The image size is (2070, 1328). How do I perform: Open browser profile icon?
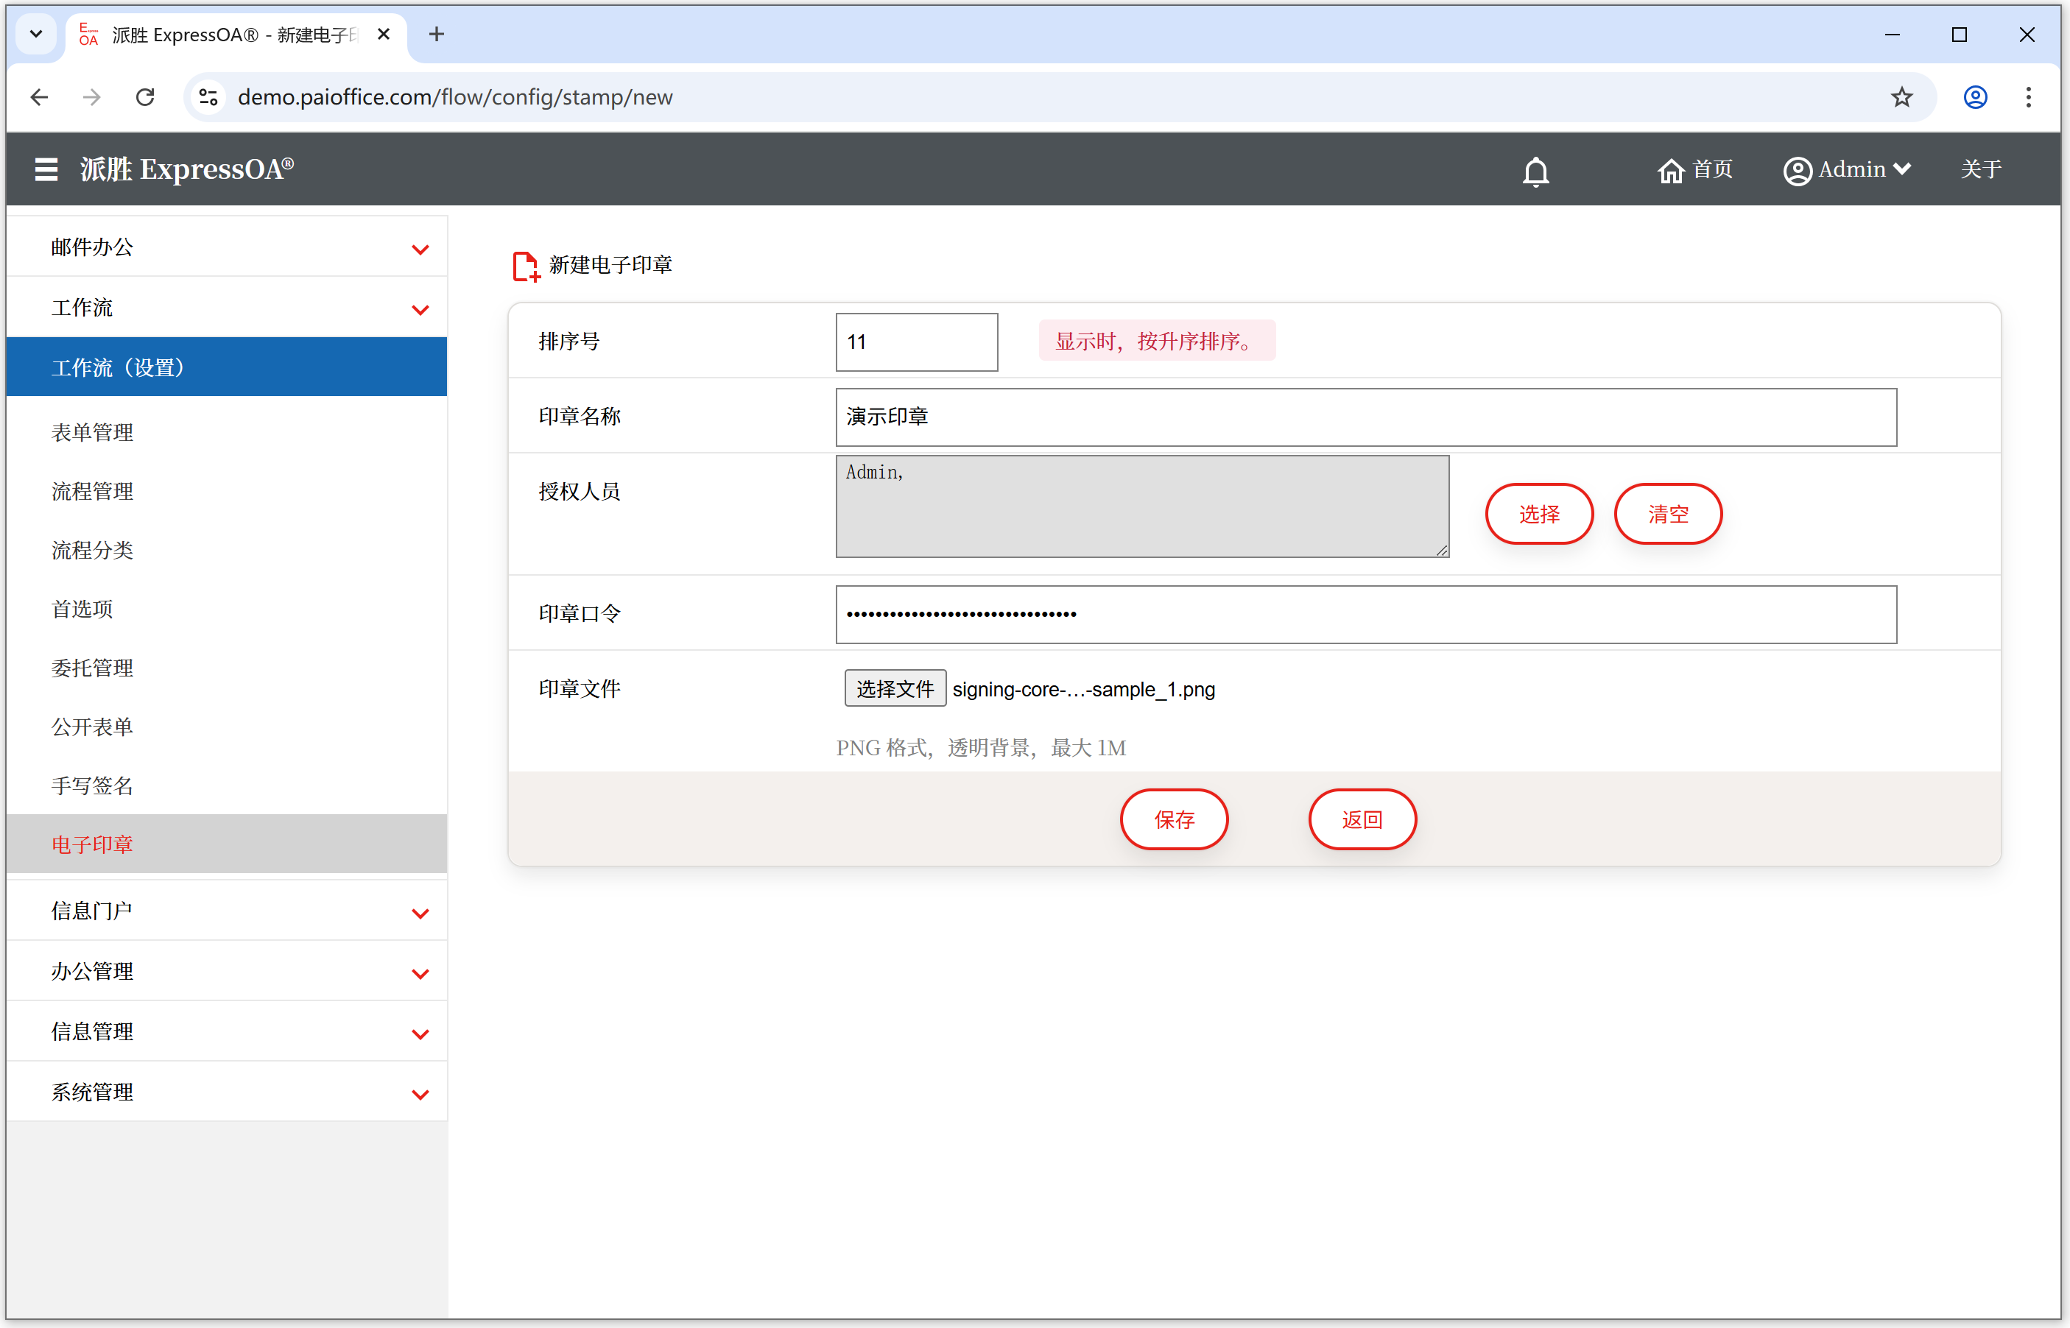coord(1975,97)
